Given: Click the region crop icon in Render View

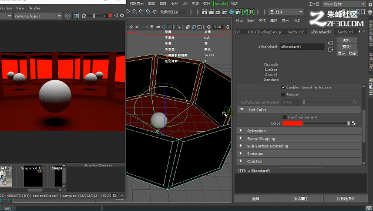Looking at the screenshot, I should tap(76, 16).
